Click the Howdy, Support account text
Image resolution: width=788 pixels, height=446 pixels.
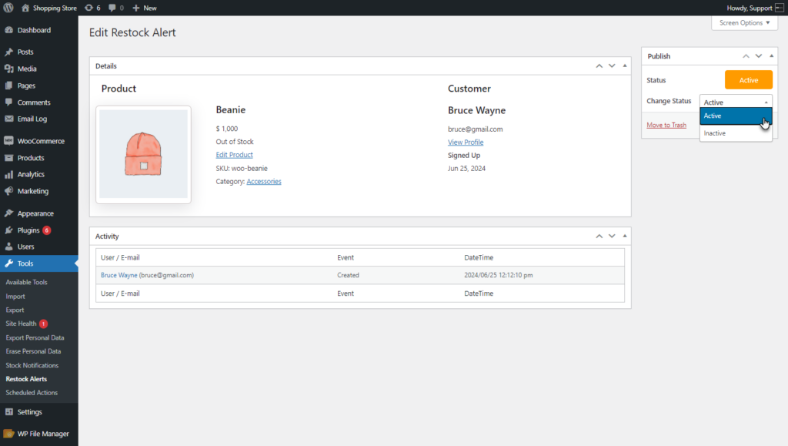750,8
